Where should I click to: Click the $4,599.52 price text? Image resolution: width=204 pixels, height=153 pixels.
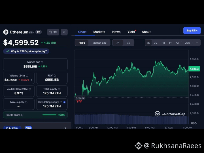click(x=21, y=42)
